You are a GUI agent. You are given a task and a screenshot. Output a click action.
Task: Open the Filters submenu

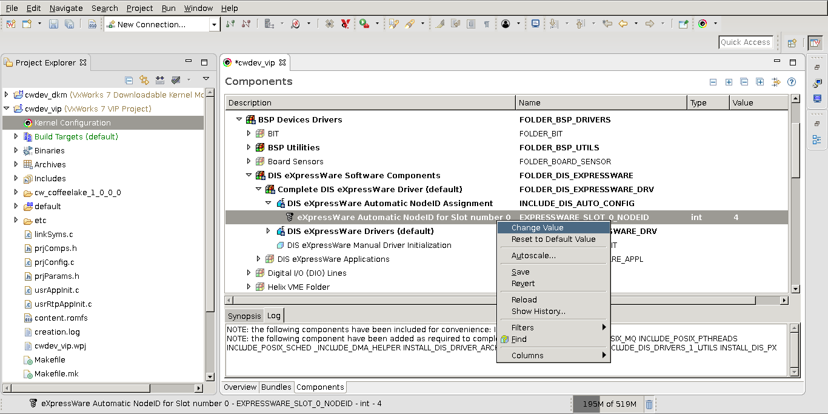coord(553,327)
